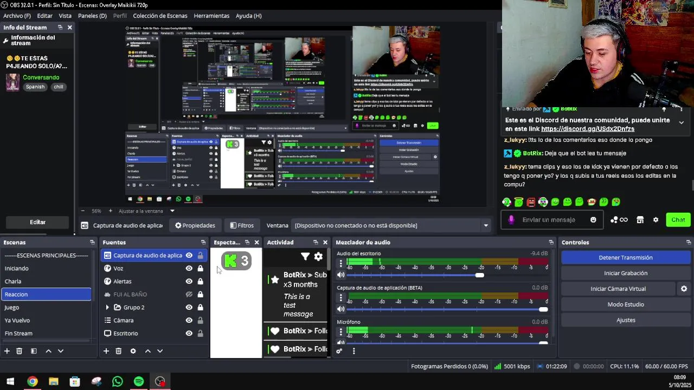Open the chat shop icon
Viewport: 694px width, 390px height.
point(640,220)
